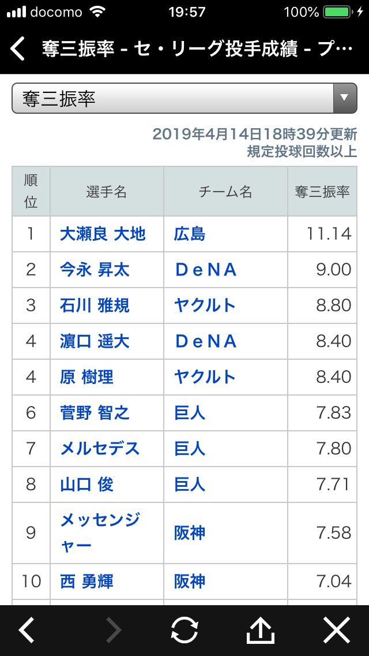Open team link 広島
The image size is (369, 656).
(190, 234)
